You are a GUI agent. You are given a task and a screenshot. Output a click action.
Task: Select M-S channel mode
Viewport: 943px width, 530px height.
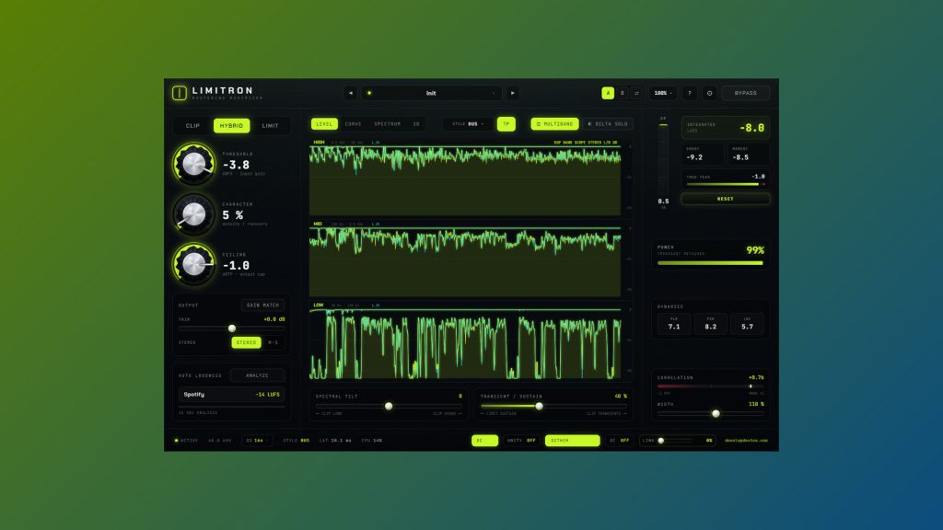point(273,342)
